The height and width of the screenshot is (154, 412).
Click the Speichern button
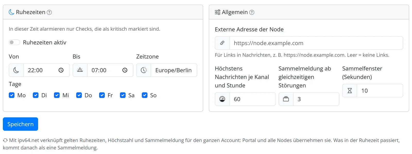point(20,124)
